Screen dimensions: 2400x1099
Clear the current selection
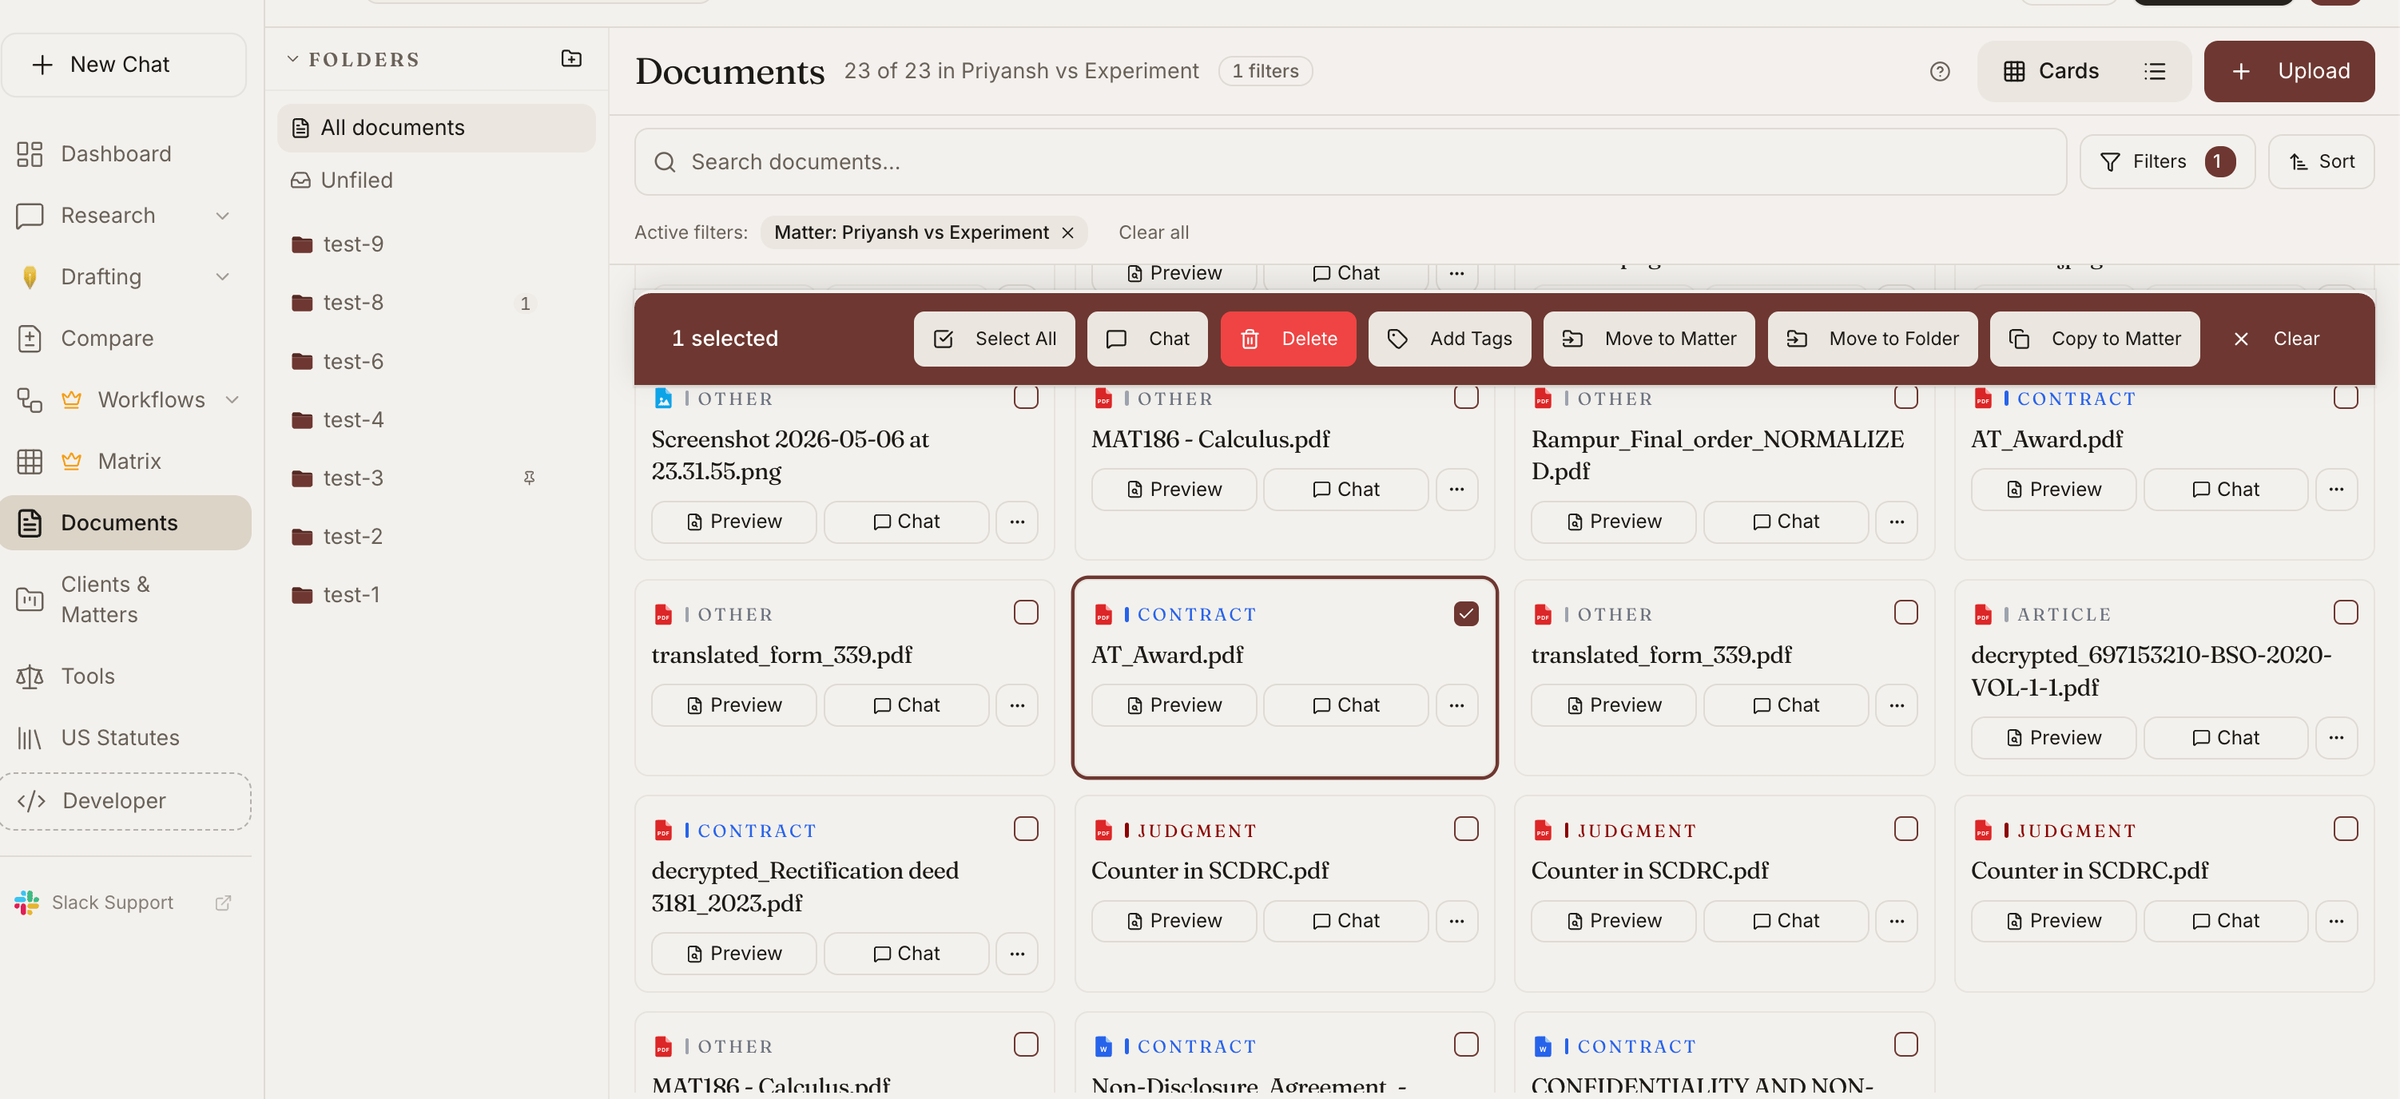click(x=2276, y=339)
